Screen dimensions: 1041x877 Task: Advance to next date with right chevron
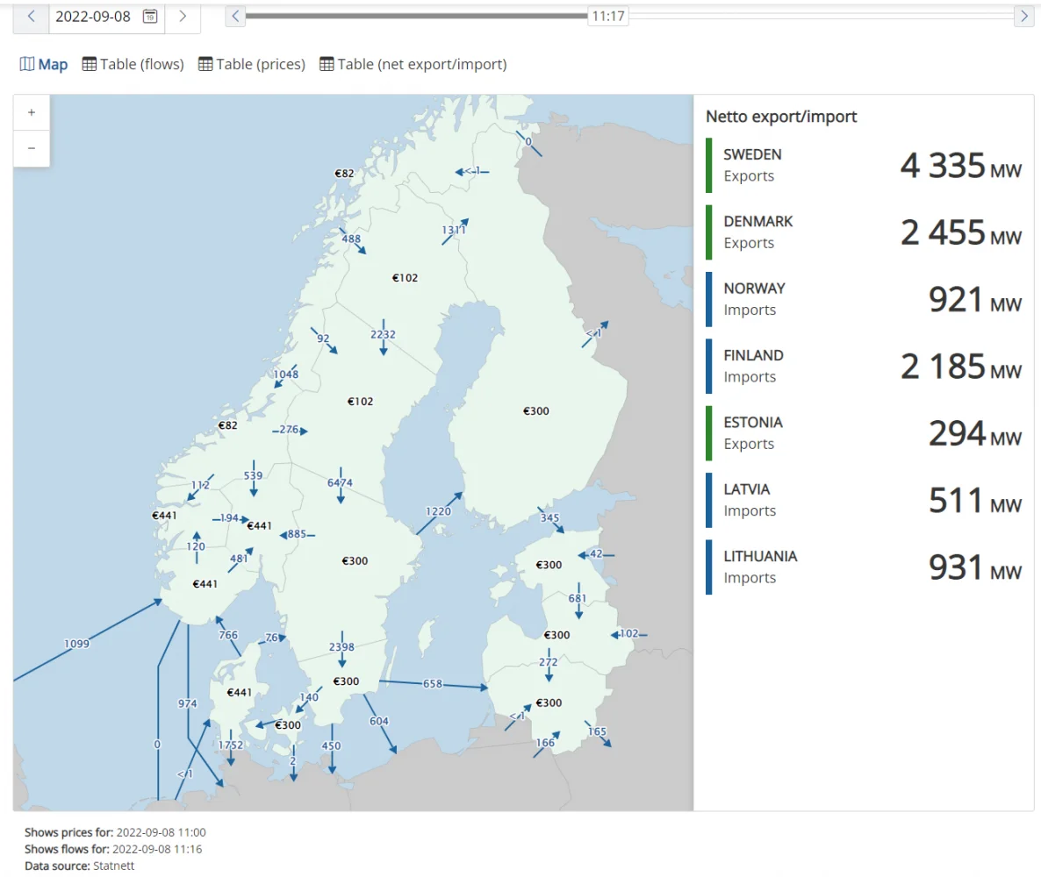(x=182, y=17)
